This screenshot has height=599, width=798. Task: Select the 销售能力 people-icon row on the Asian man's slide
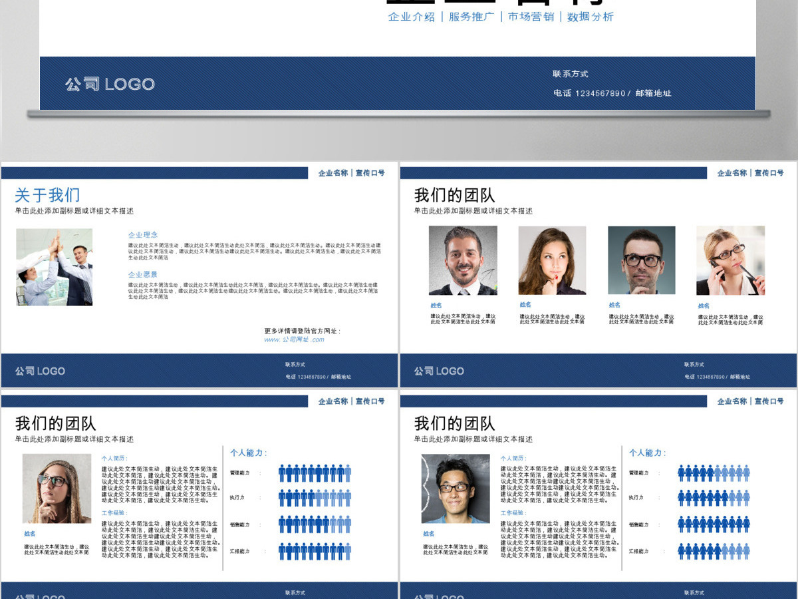coord(714,524)
